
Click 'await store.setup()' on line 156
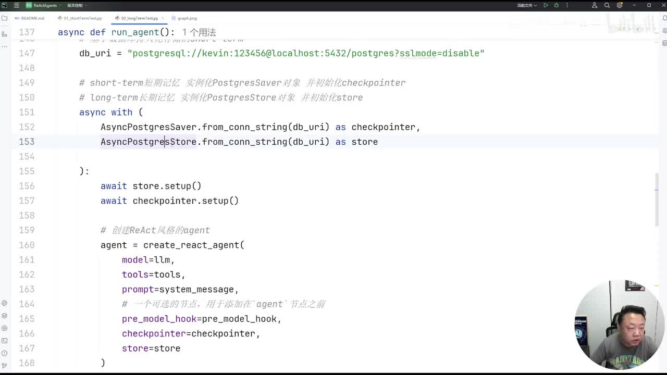point(151,186)
